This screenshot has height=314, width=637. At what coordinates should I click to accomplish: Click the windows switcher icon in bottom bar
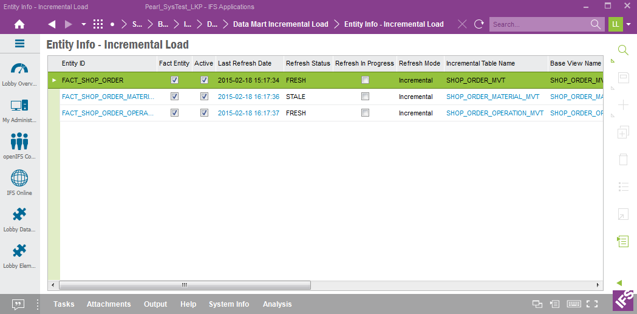click(x=538, y=304)
